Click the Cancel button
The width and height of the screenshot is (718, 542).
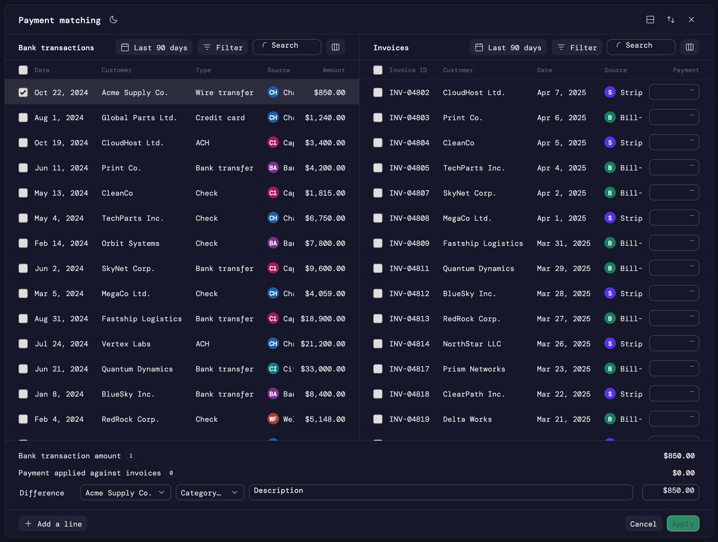(643, 523)
